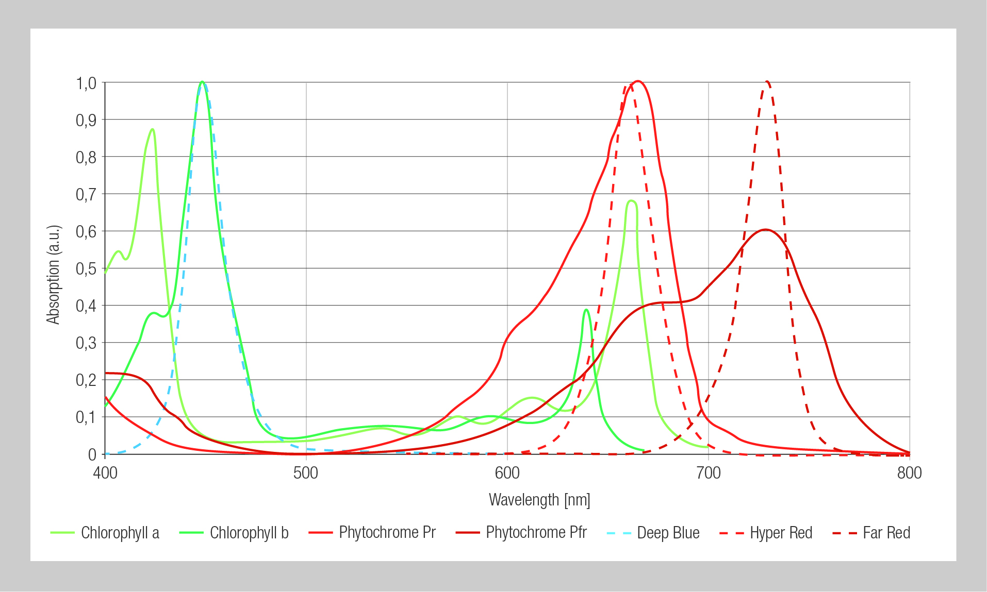Click the Chlorophyll a peak near 423 nm

tap(152, 130)
